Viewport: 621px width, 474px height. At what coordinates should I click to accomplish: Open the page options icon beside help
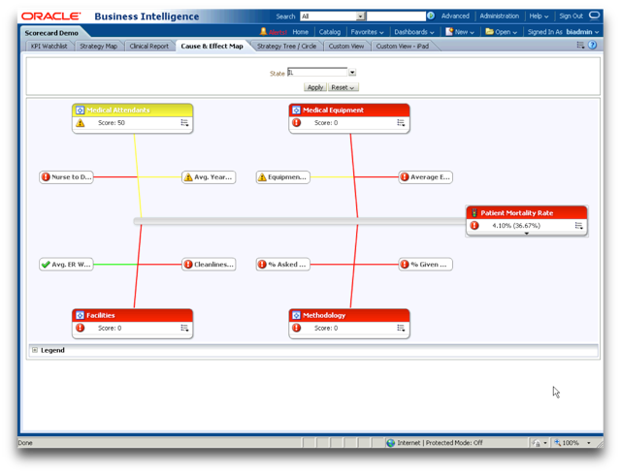(580, 46)
